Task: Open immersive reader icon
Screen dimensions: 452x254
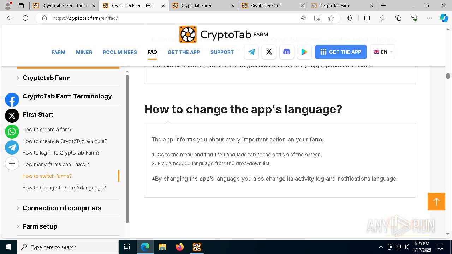Action: [x=317, y=18]
